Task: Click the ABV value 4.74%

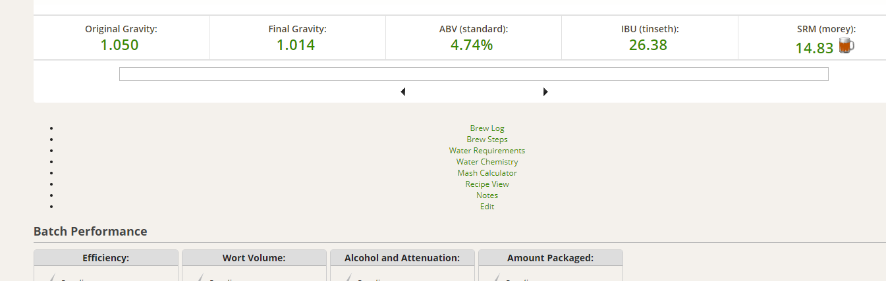Action: click(x=472, y=45)
